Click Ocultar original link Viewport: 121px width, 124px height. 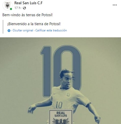23,30
